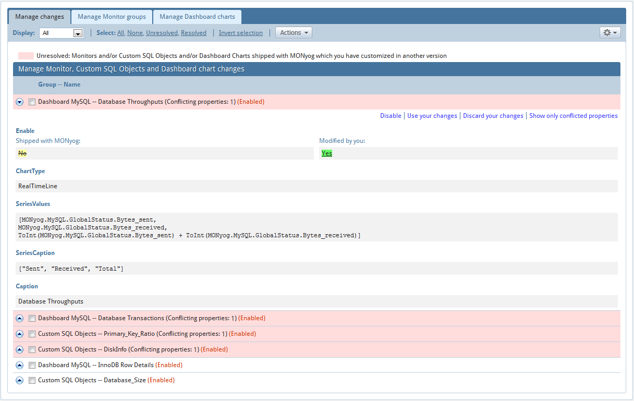The image size is (634, 401).
Task: Click Invert selection link
Action: tap(241, 33)
